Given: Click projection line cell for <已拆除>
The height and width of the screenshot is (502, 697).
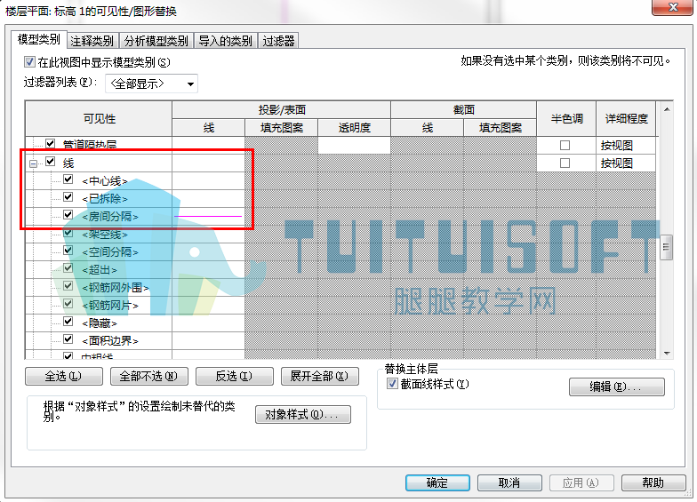Looking at the screenshot, I should 208,199.
